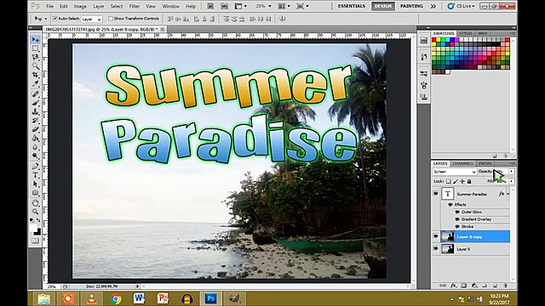Select the Paint Bucket tool
The width and height of the screenshot is (545, 306).
pyautogui.click(x=35, y=138)
